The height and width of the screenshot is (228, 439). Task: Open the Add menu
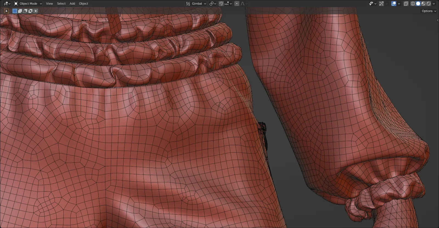pos(72,4)
